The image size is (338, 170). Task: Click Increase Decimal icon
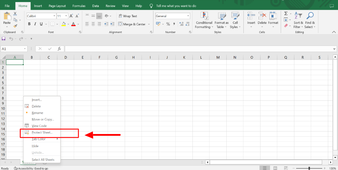[181, 24]
